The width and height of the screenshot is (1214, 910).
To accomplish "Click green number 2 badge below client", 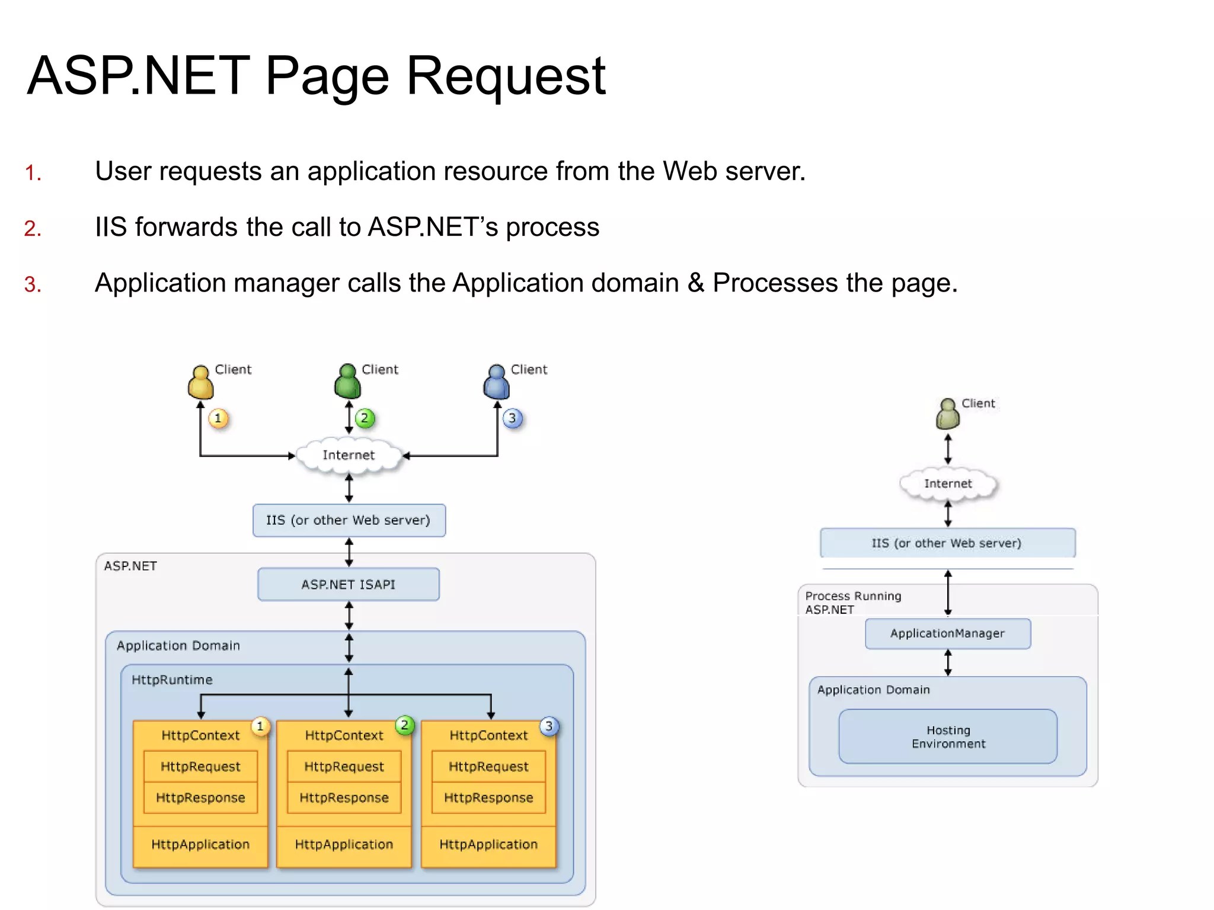I will 365,418.
